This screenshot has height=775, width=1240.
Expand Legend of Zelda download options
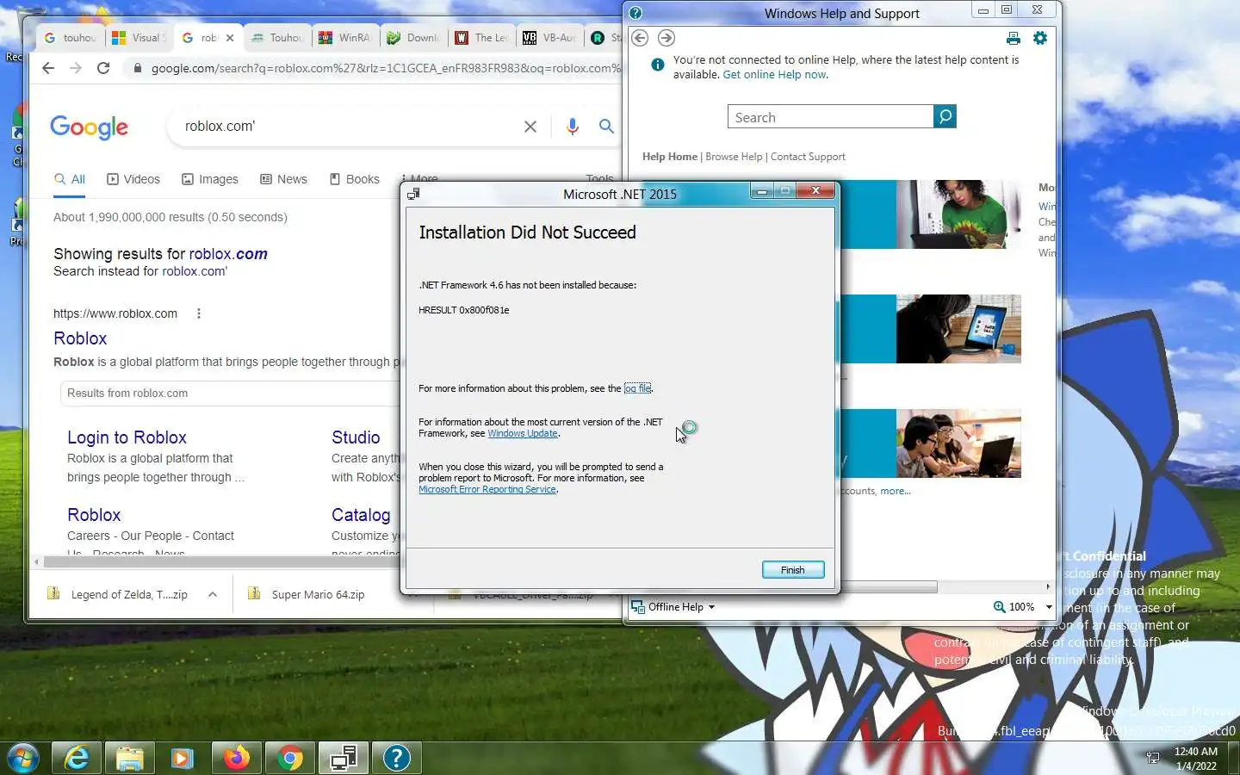coord(213,594)
